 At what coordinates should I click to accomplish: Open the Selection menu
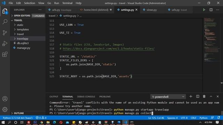(29, 3)
